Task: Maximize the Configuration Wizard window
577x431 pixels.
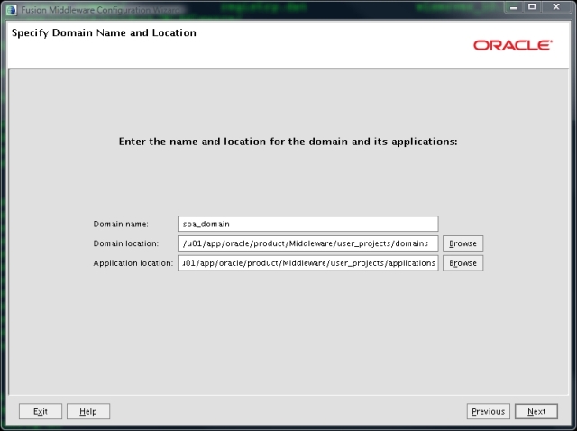Action: [532, 7]
